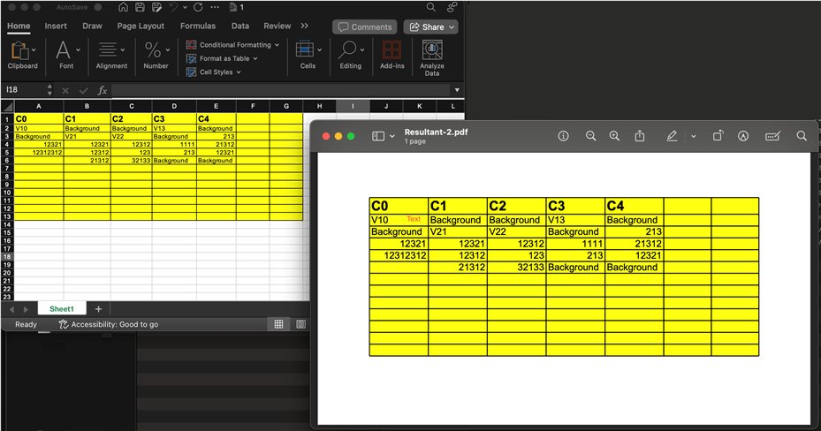Screen dimensions: 821x431
Task: Toggle Preview's Markup toolbar
Action: [743, 136]
